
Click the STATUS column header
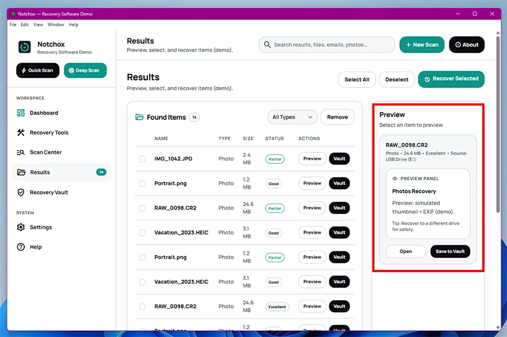point(274,139)
